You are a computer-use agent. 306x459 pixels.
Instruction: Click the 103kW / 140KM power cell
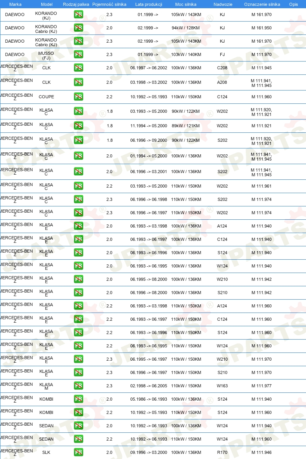pyautogui.click(x=186, y=54)
